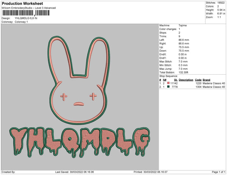Click the dark green color swatch in row 2

click(168, 87)
